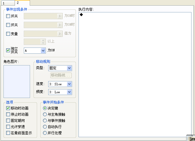Open the 类型 固定 dropdown

(x=60, y=68)
